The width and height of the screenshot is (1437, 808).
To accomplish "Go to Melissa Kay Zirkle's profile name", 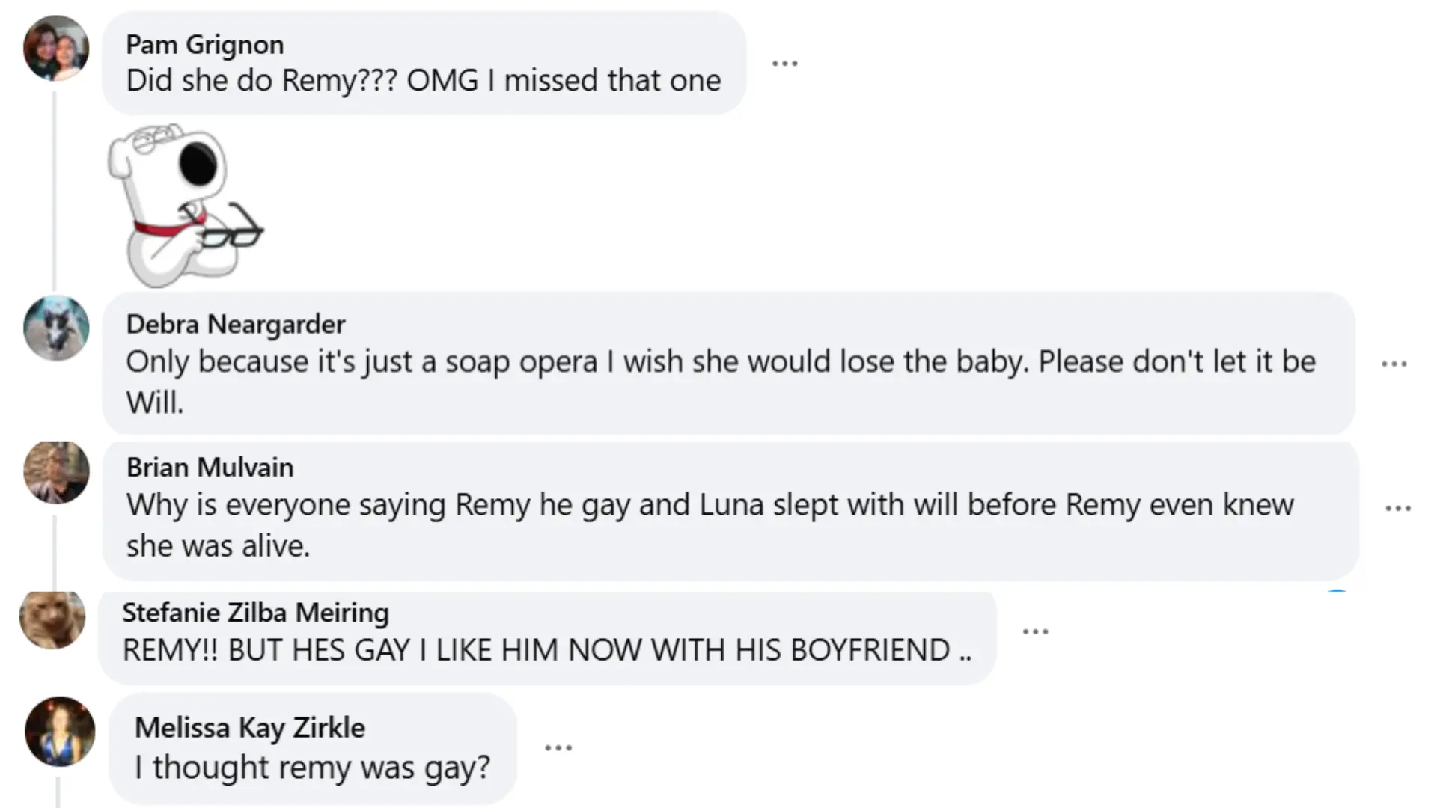I will pyautogui.click(x=249, y=728).
